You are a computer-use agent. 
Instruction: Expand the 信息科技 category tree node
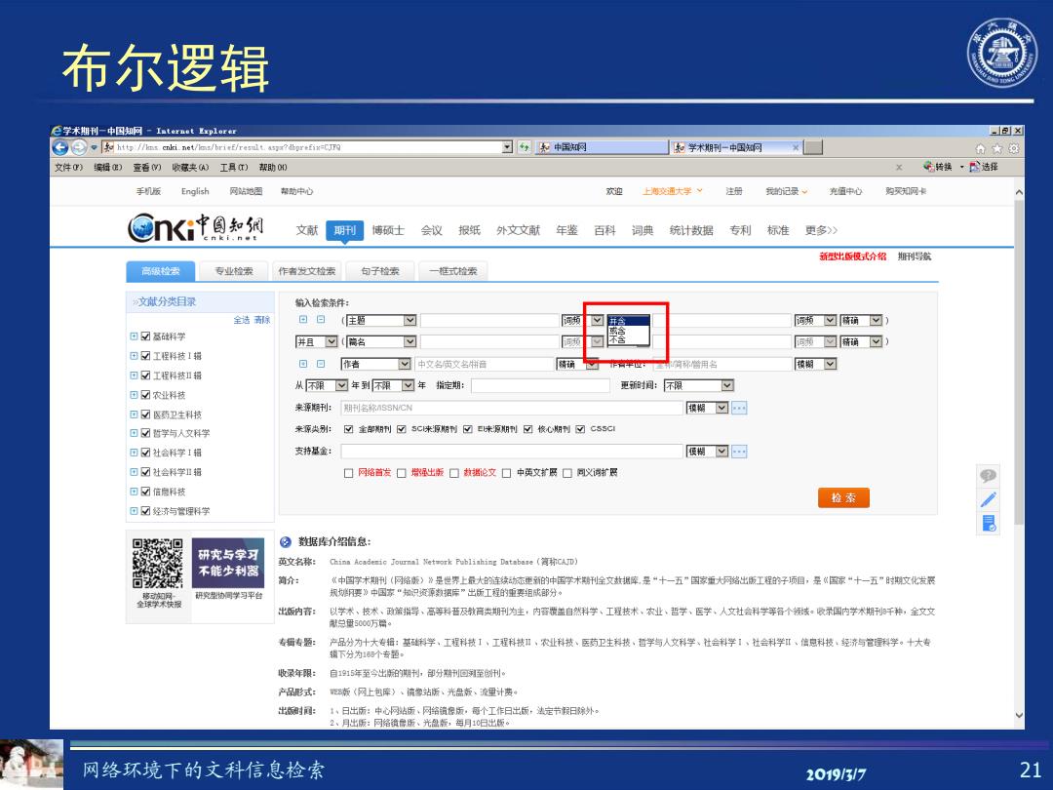[134, 492]
